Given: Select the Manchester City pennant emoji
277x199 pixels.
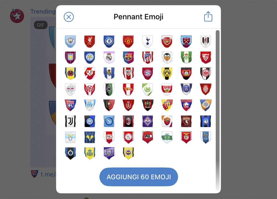Looking at the screenshot, I should click(70, 41).
